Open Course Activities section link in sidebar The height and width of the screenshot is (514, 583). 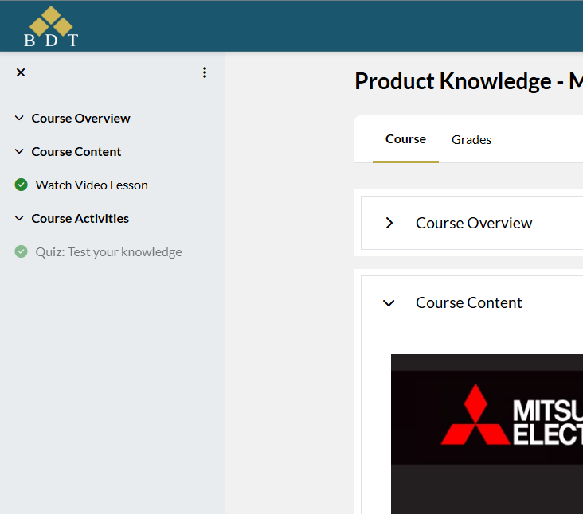pyautogui.click(x=80, y=218)
